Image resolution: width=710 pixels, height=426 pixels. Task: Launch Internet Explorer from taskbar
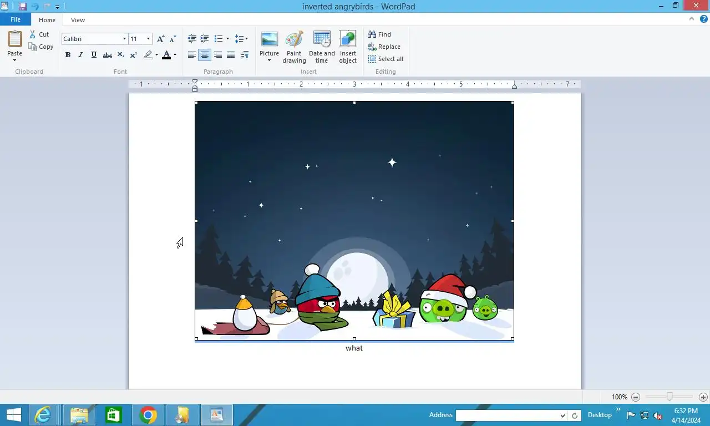pos(43,415)
